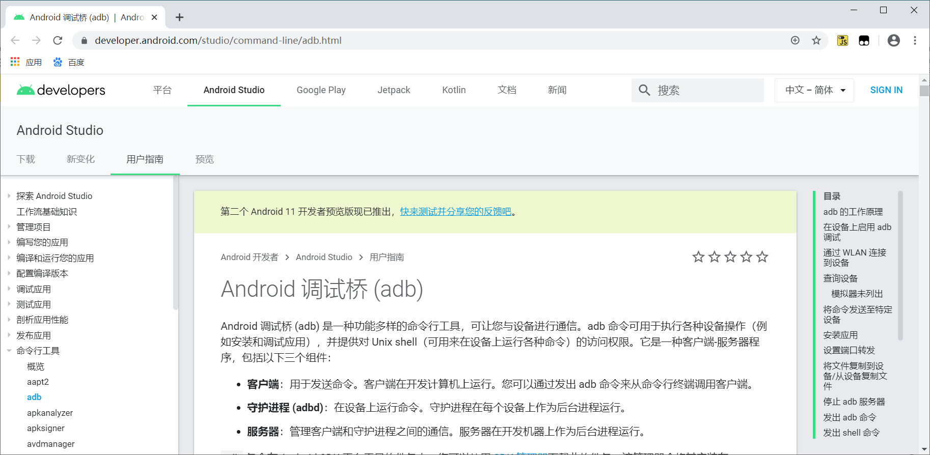
Task: Click the page scrollbar down arrow
Action: point(924,449)
